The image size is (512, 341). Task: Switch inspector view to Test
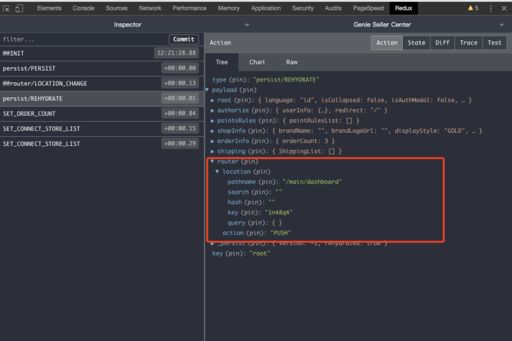pyautogui.click(x=494, y=42)
